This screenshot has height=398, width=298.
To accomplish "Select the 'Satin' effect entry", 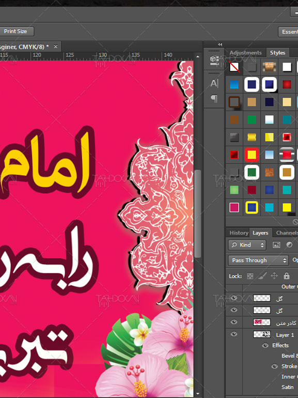I will coord(287,387).
